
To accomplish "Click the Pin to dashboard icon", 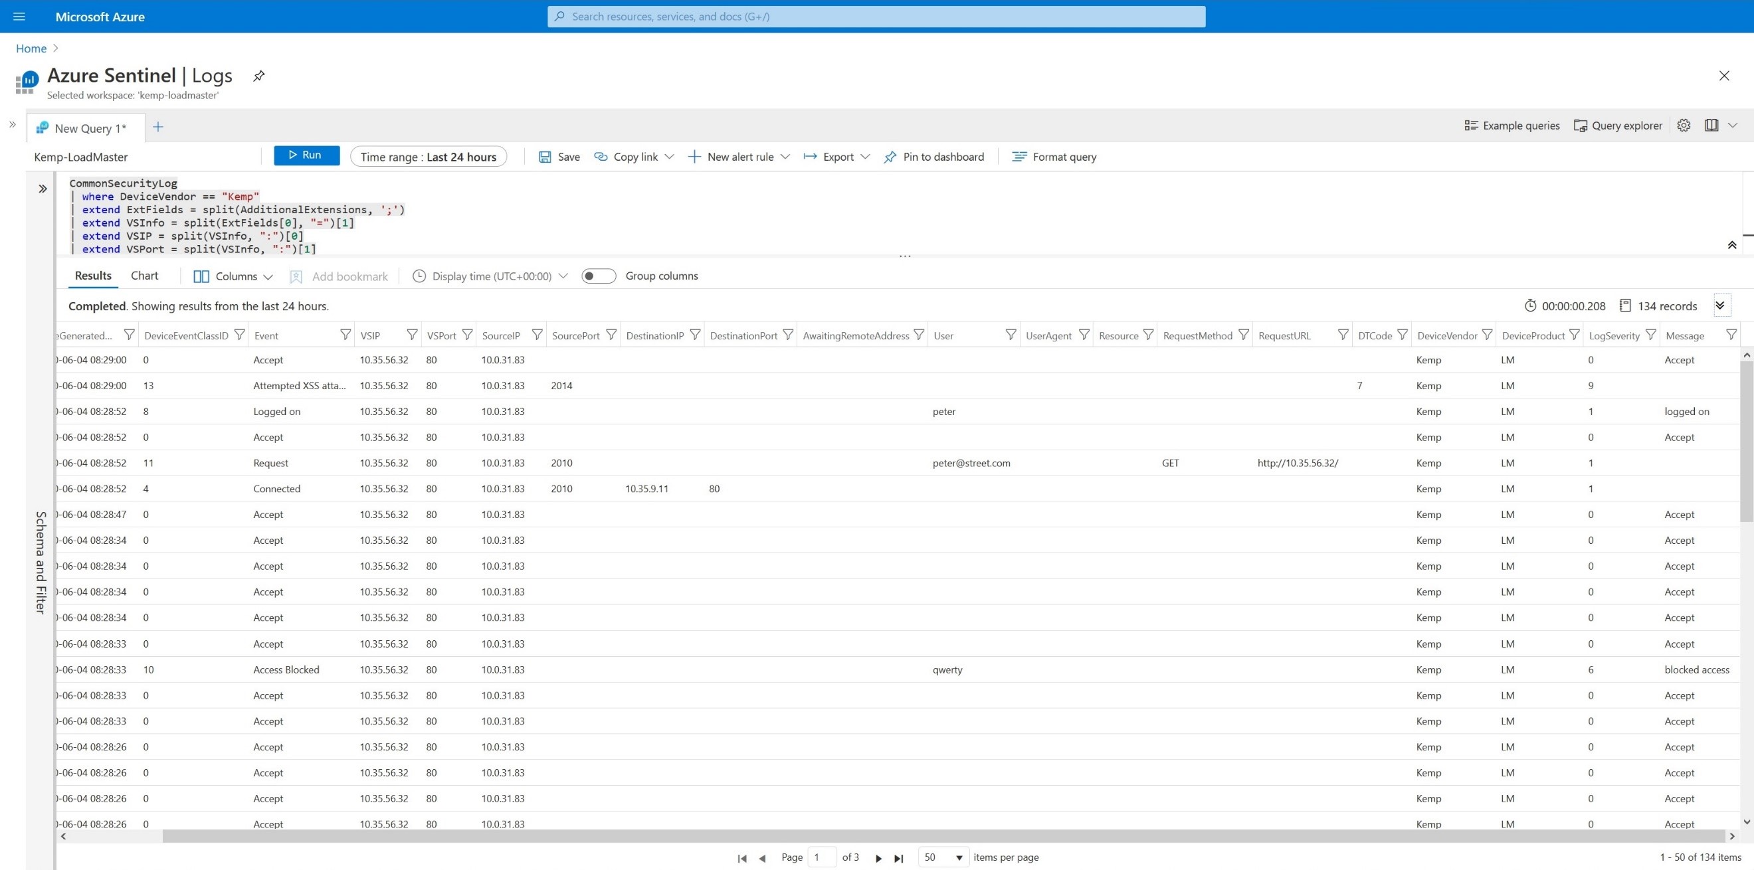I will click(890, 157).
